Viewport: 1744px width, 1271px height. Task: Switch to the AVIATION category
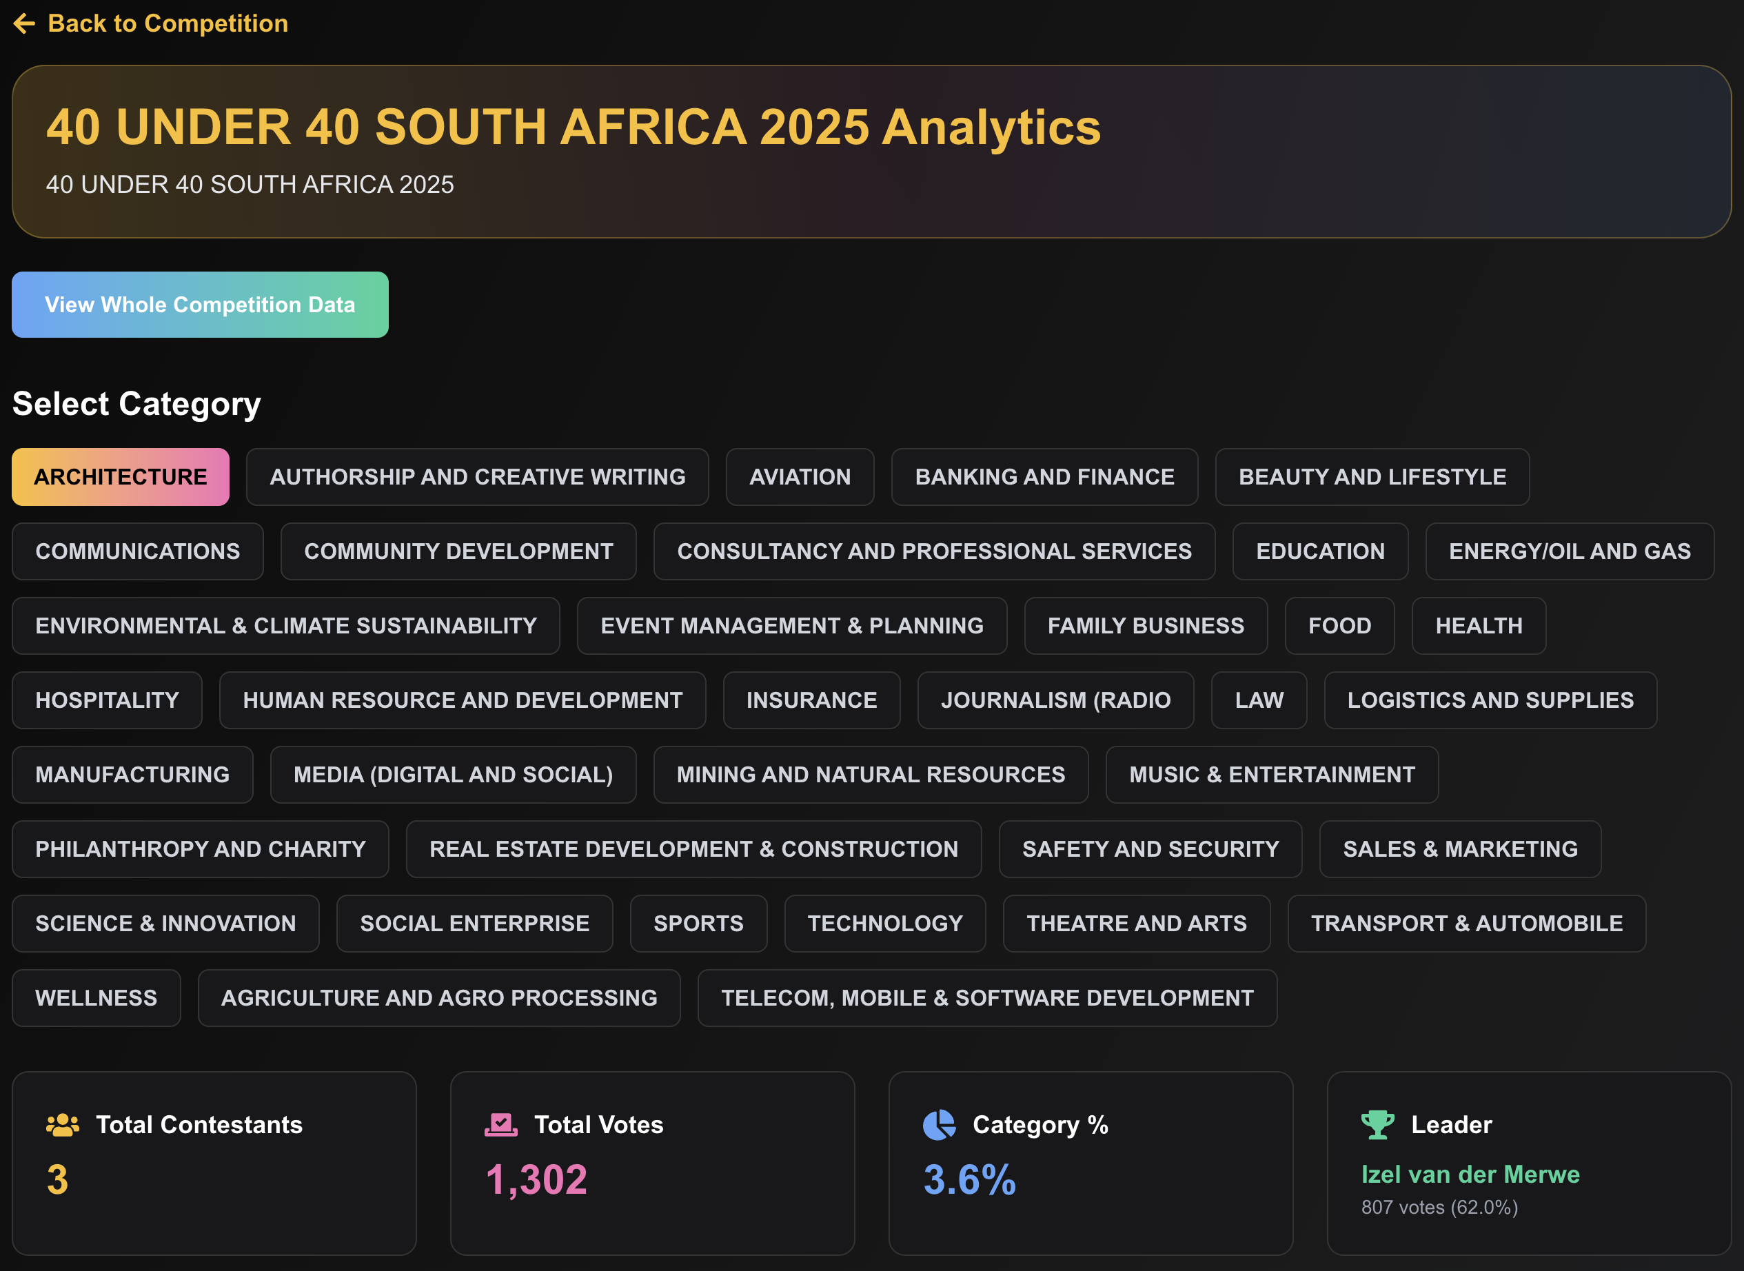(800, 477)
